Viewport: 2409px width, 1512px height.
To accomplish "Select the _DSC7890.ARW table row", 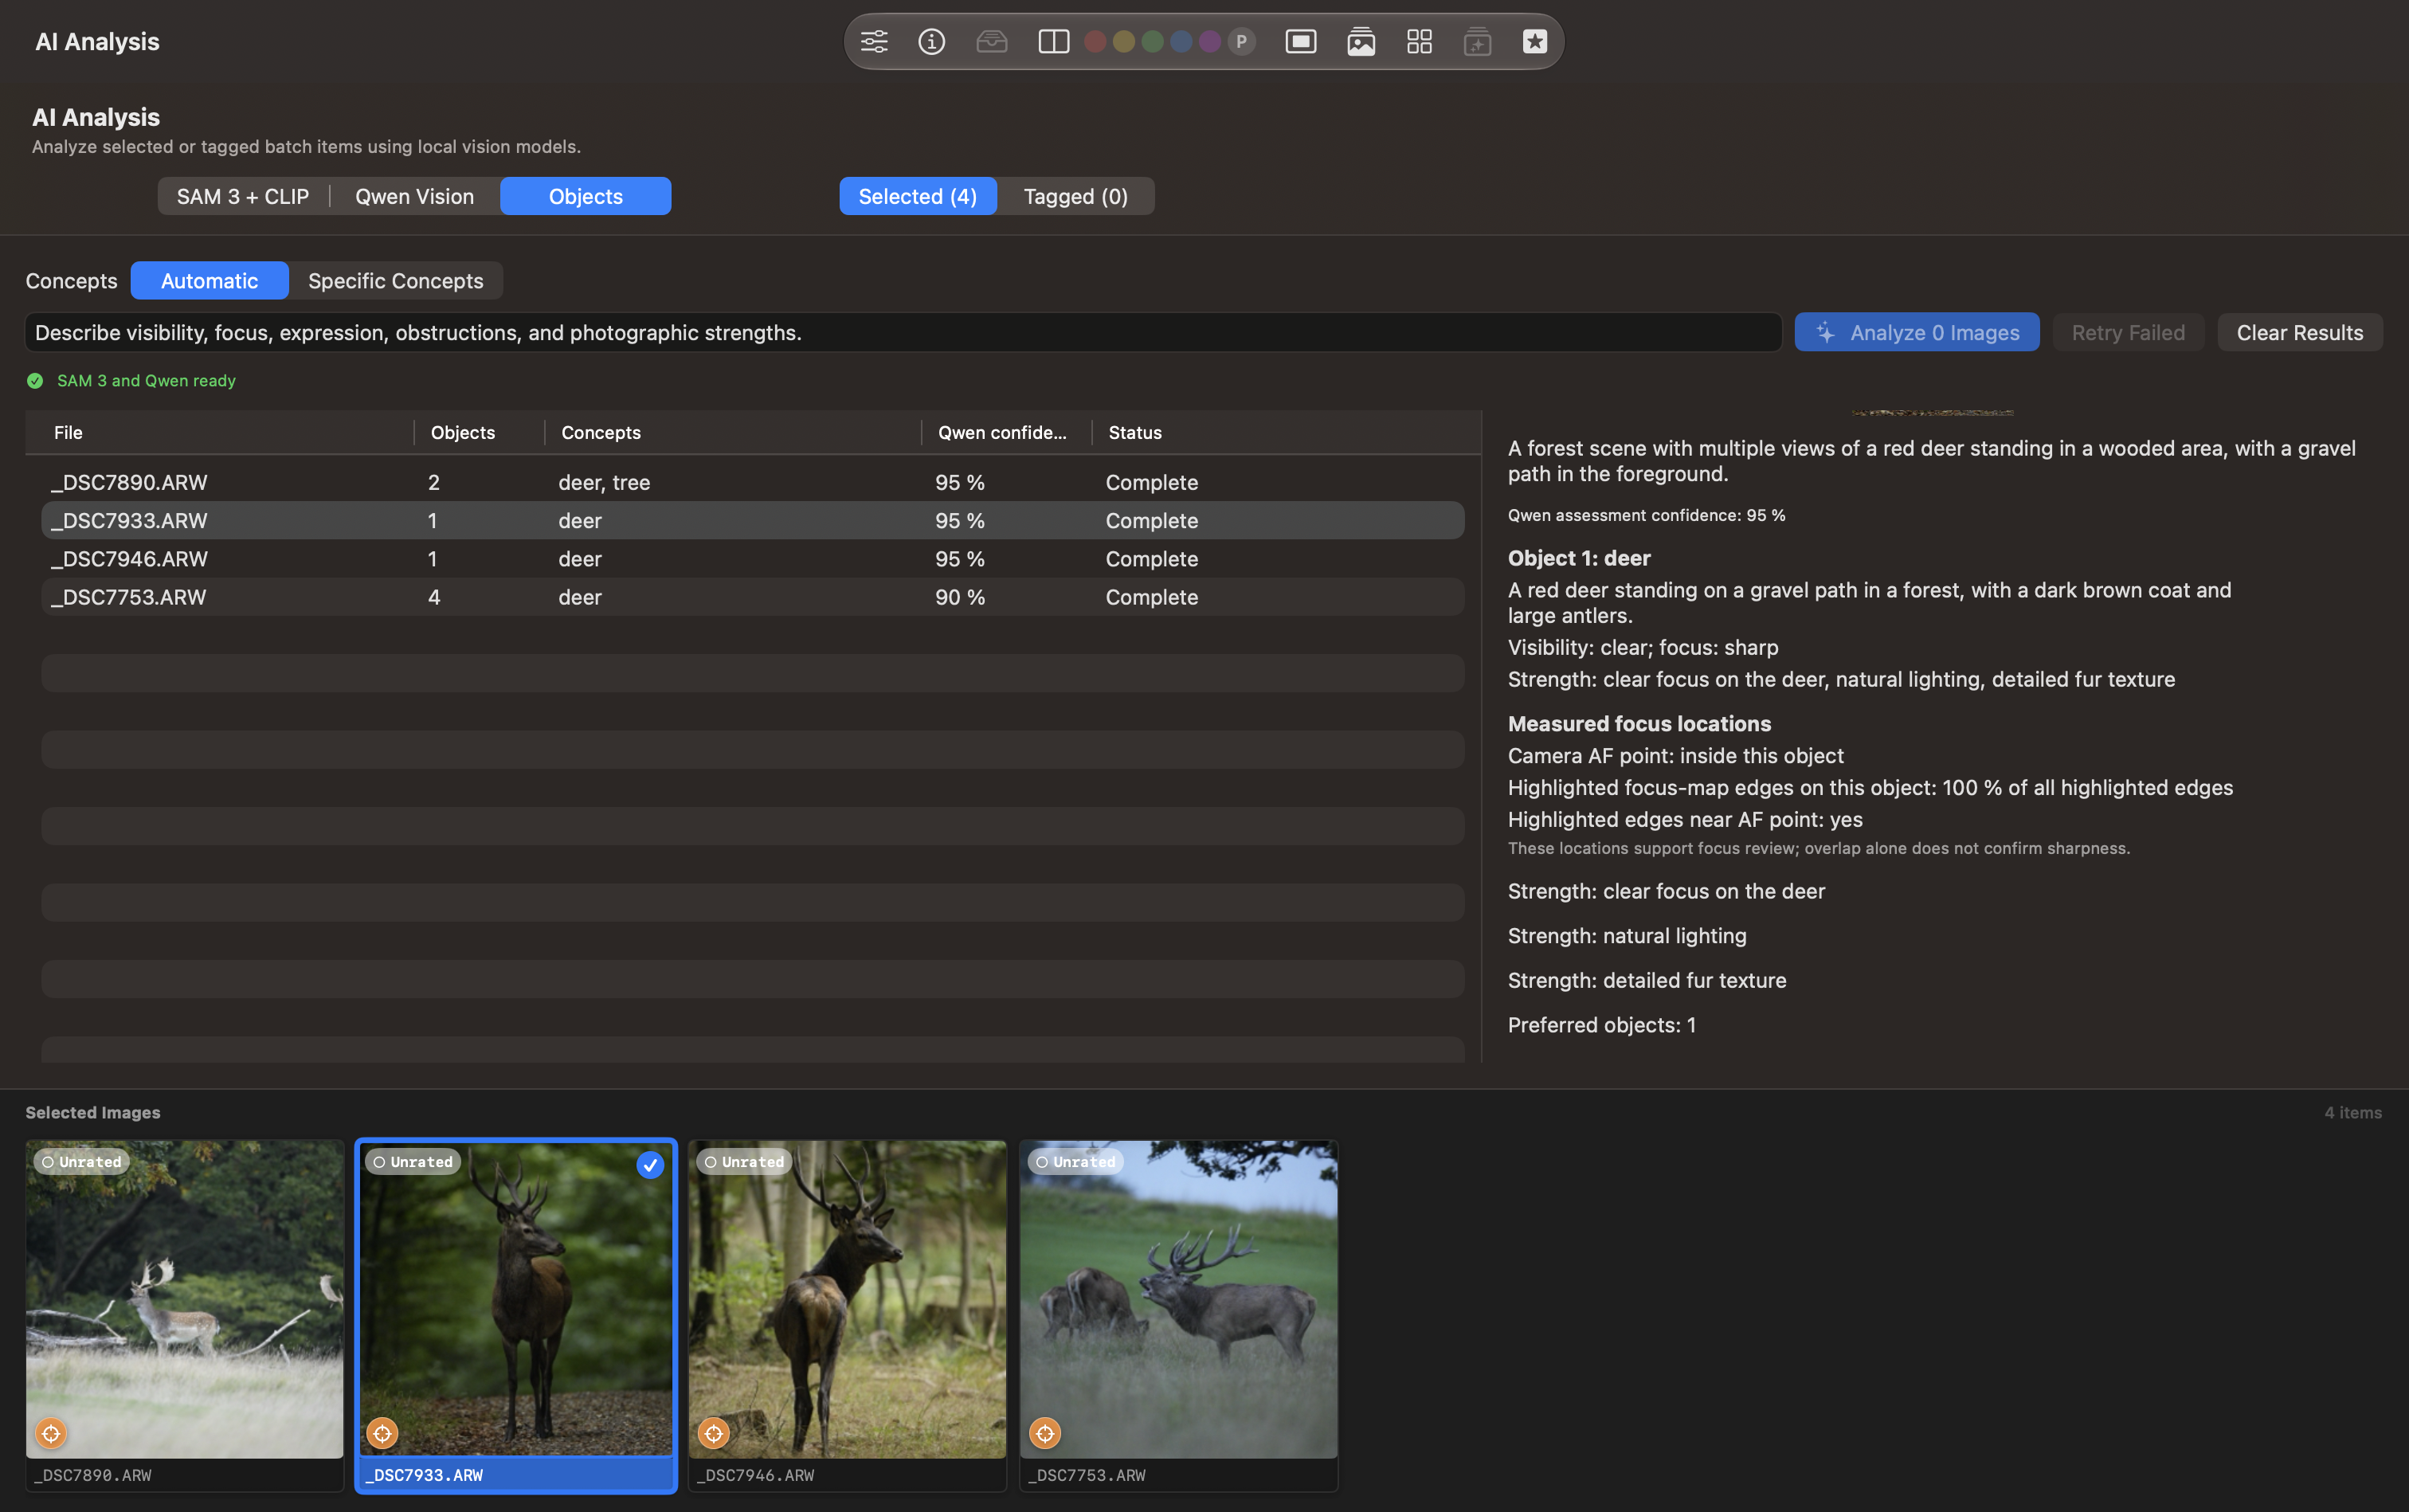I will (x=753, y=482).
